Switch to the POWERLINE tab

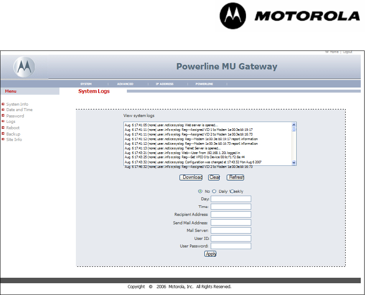pyautogui.click(x=204, y=84)
